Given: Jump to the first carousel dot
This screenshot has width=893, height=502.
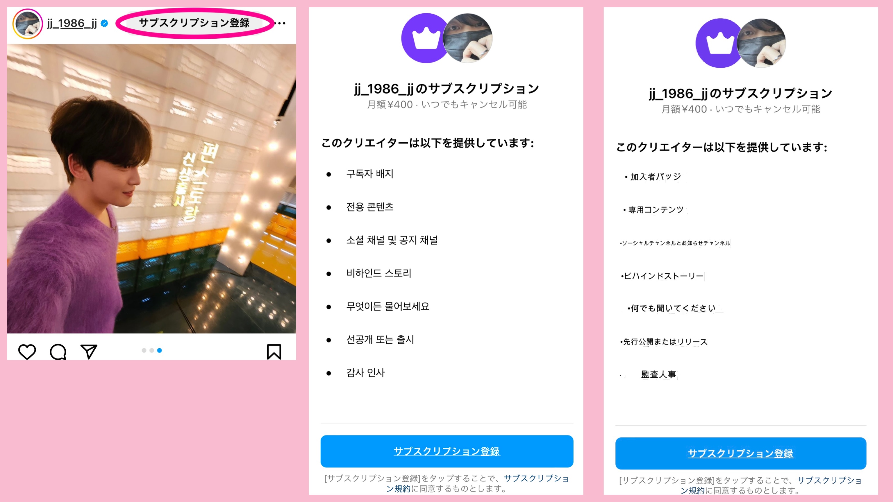Looking at the screenshot, I should pos(144,350).
